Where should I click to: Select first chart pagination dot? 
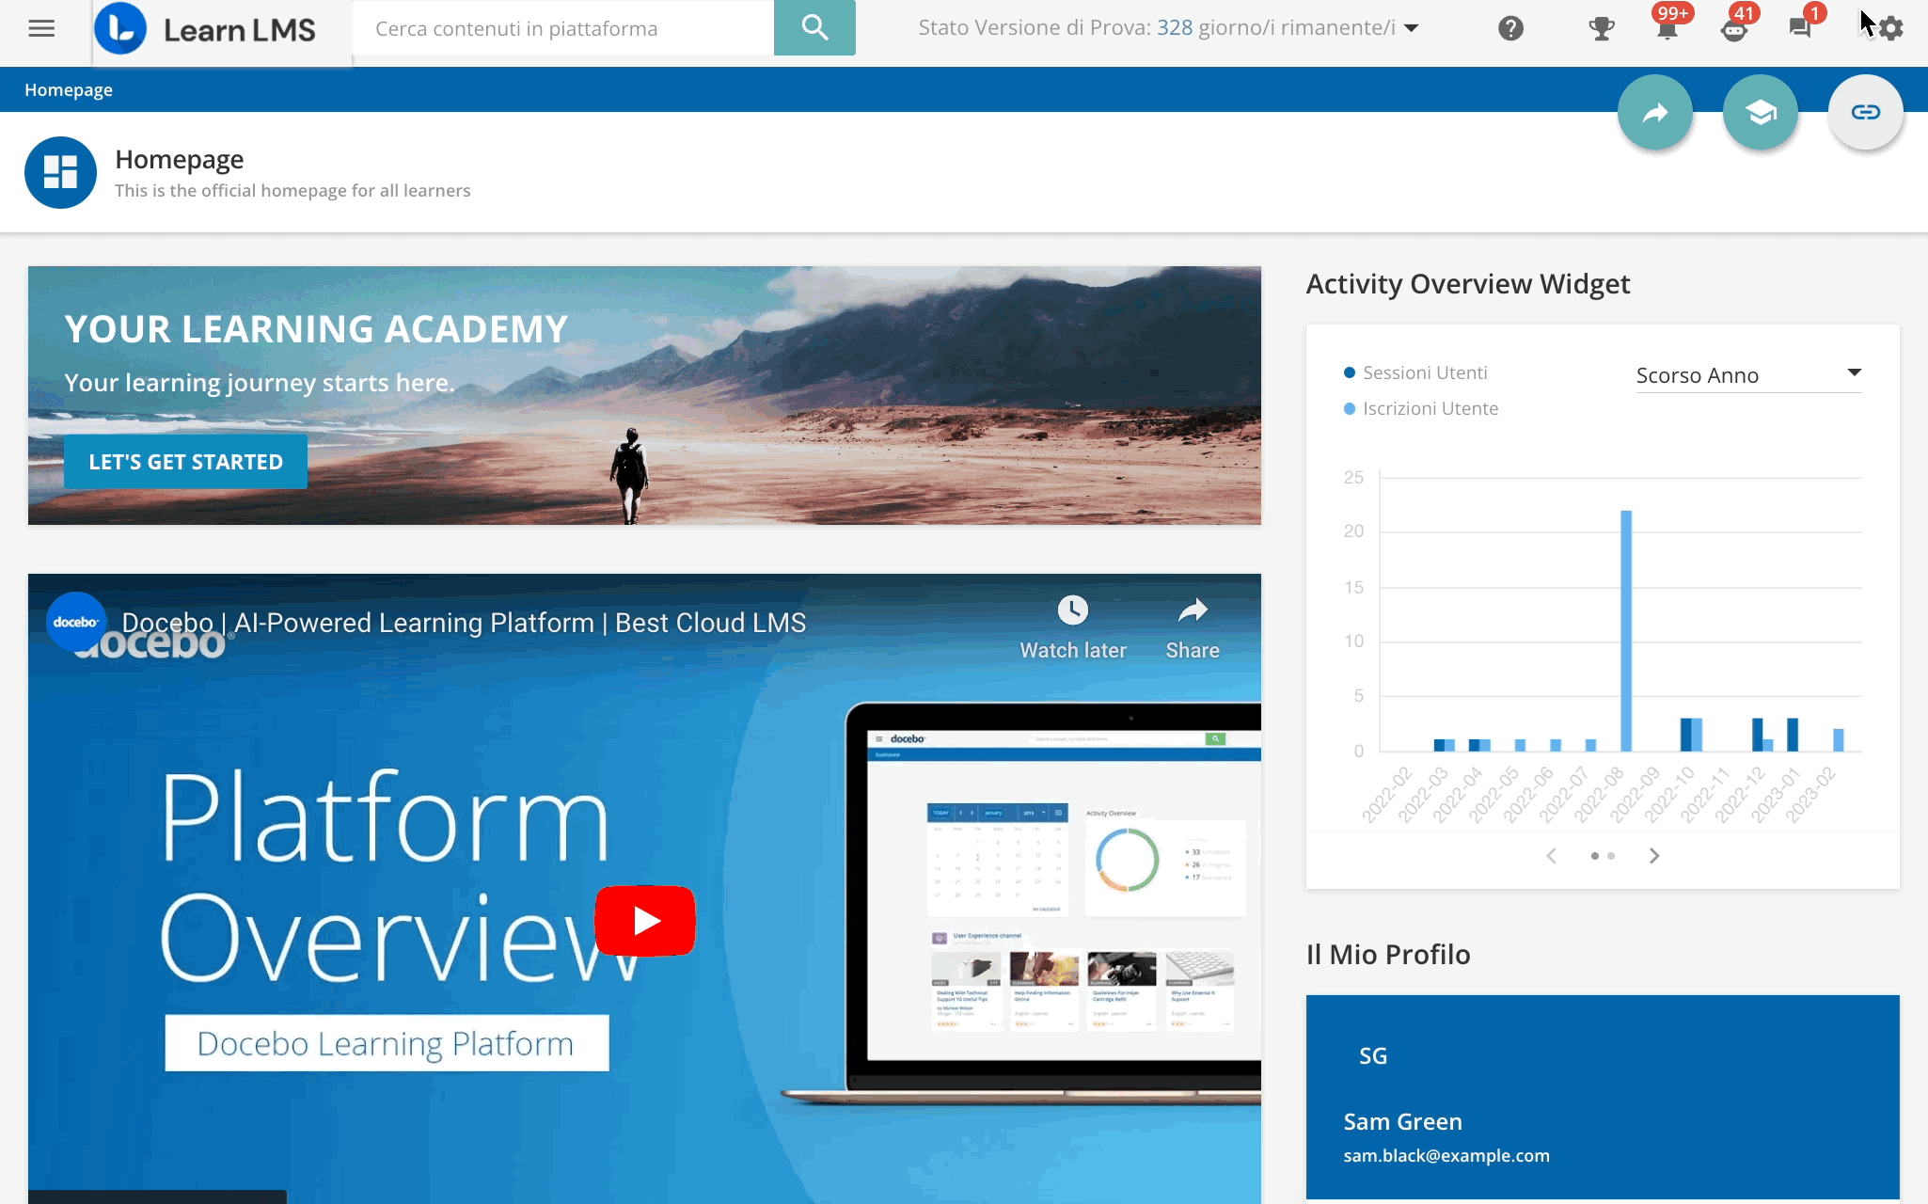pyautogui.click(x=1594, y=856)
